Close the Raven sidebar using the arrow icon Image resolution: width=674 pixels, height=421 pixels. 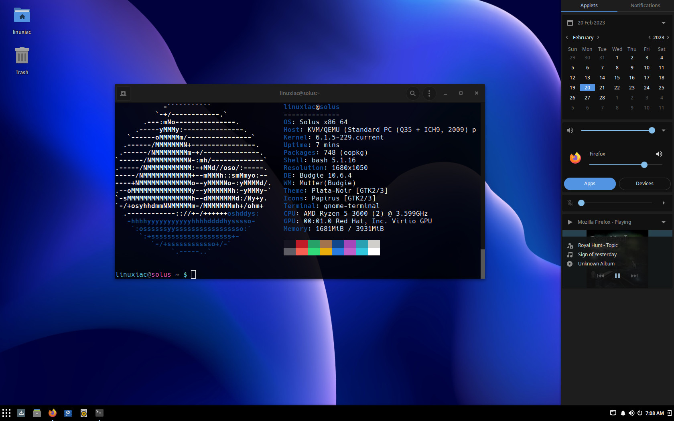click(669, 413)
